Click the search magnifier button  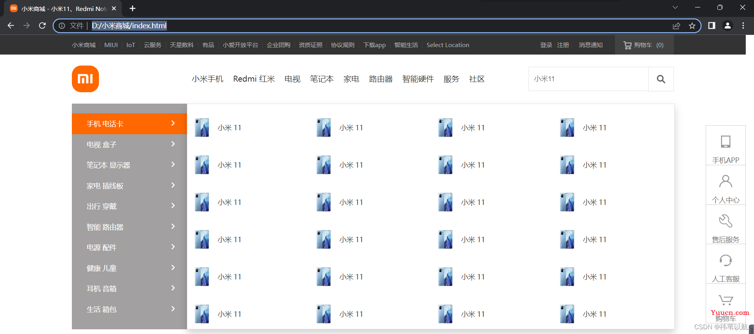661,79
